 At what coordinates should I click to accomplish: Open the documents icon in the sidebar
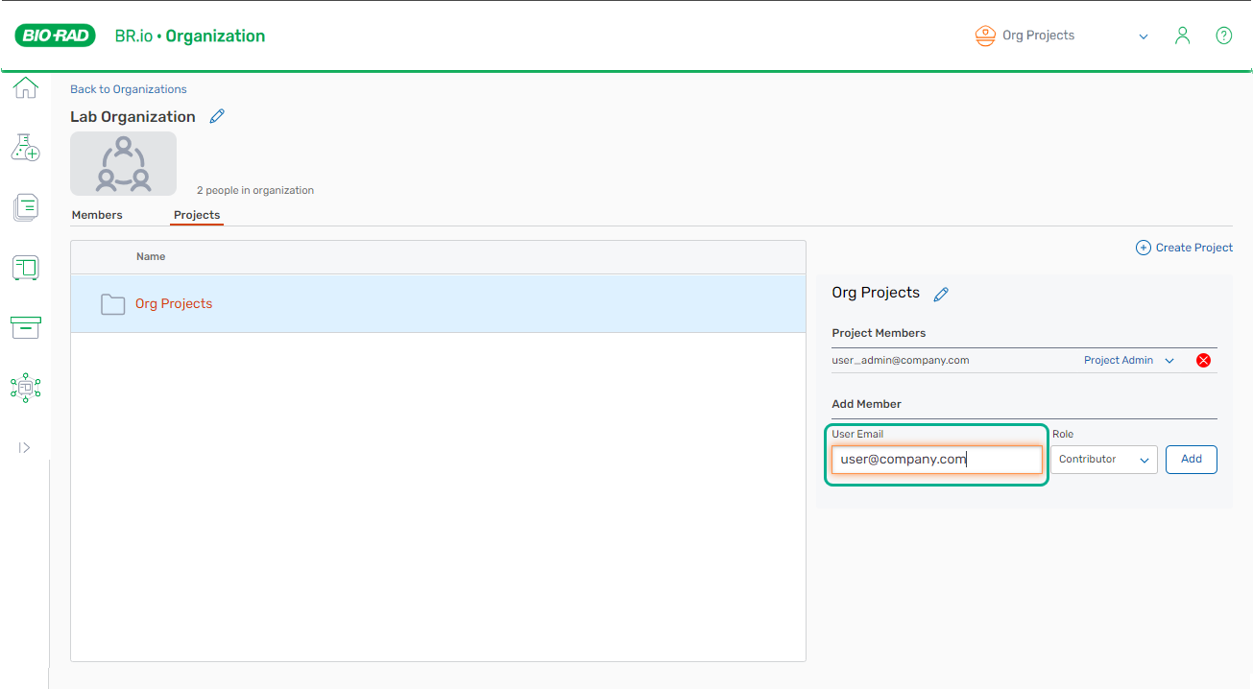click(x=26, y=207)
